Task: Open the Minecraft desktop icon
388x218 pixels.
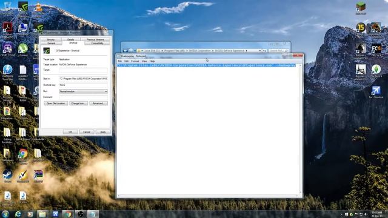Action: click(361, 7)
